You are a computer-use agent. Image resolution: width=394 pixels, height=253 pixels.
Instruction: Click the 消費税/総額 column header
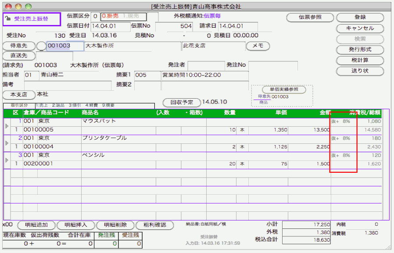365,113
